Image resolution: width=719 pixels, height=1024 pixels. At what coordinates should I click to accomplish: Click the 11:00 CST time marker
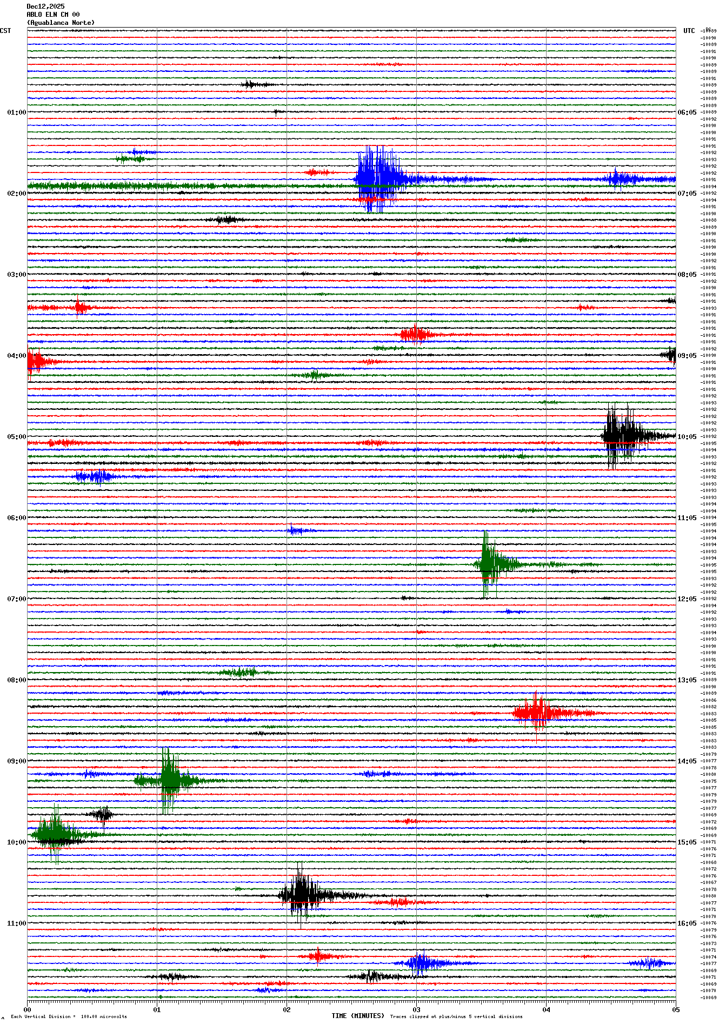pos(16,923)
